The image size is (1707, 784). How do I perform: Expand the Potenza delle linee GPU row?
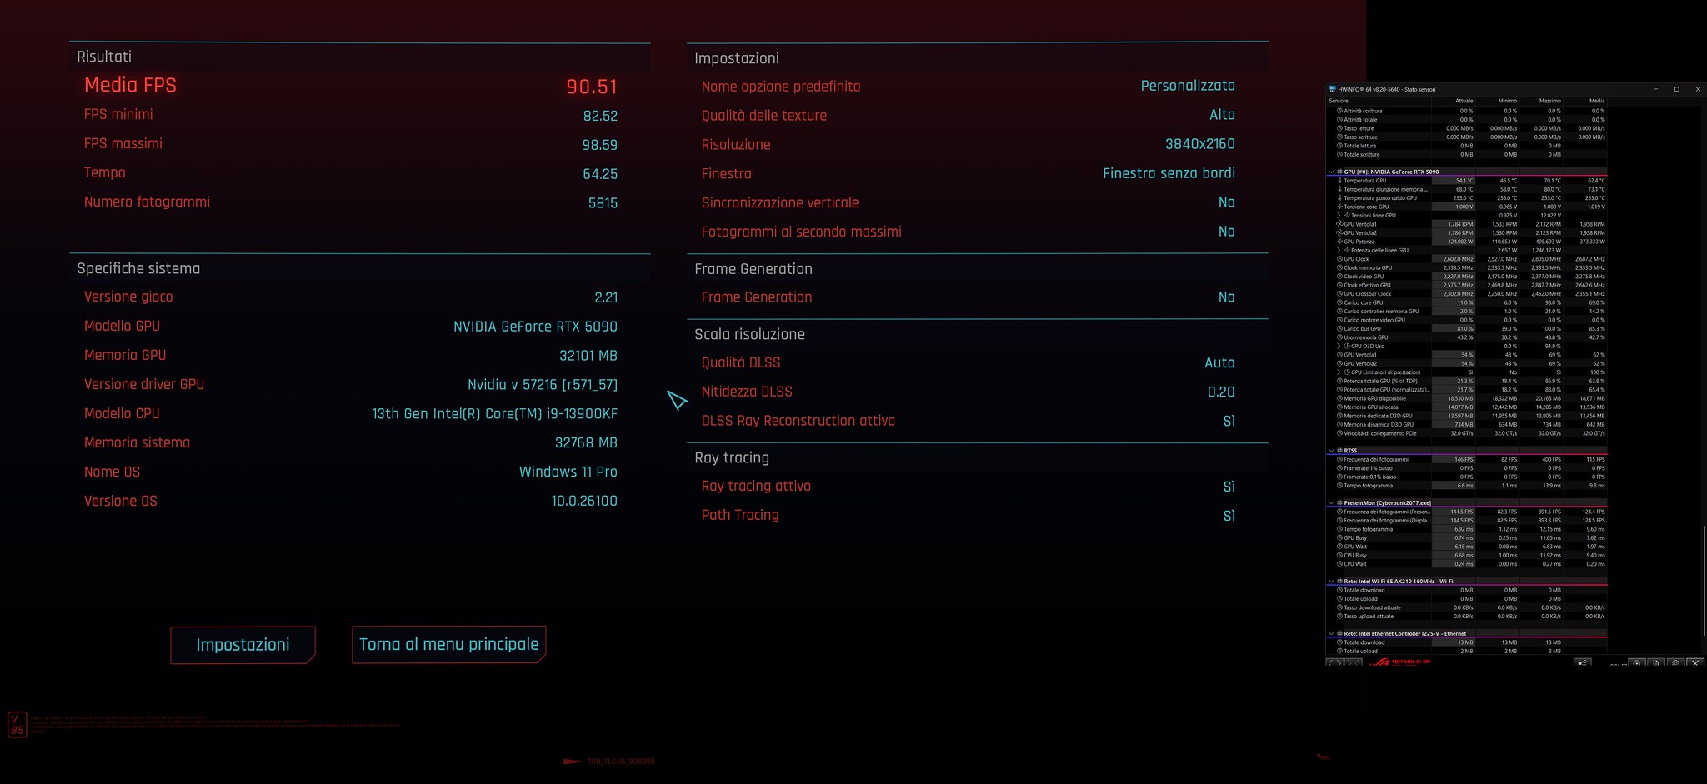(x=1339, y=250)
